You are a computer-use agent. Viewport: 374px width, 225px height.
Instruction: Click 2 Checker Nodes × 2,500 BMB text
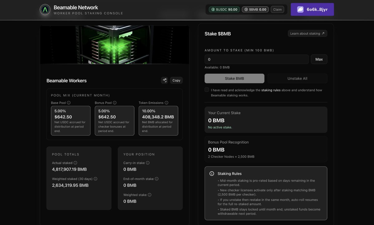tap(231, 156)
